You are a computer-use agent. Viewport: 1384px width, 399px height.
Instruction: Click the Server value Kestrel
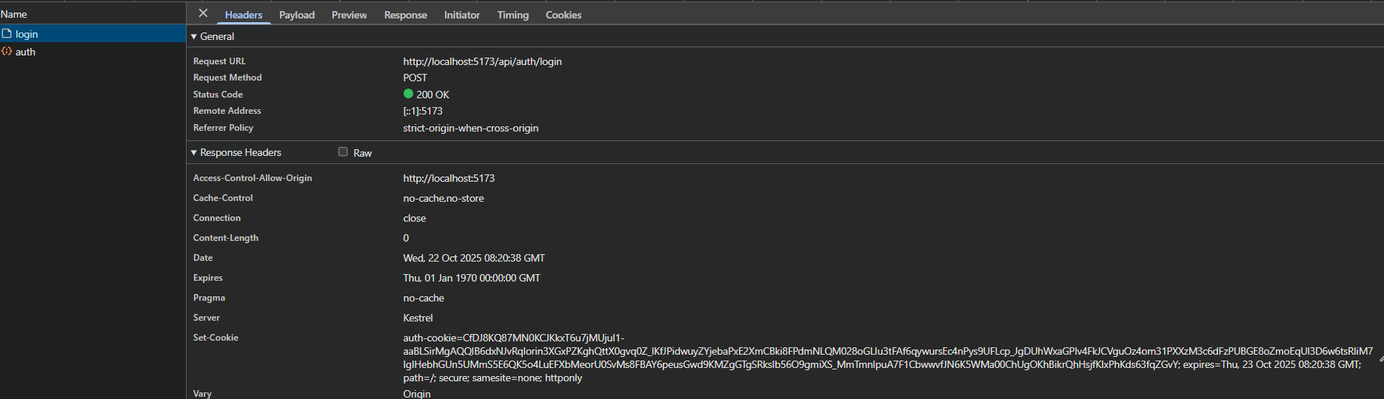pos(418,318)
